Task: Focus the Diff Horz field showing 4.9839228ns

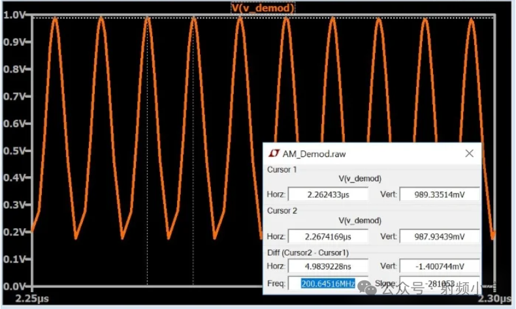Action: tap(329, 266)
